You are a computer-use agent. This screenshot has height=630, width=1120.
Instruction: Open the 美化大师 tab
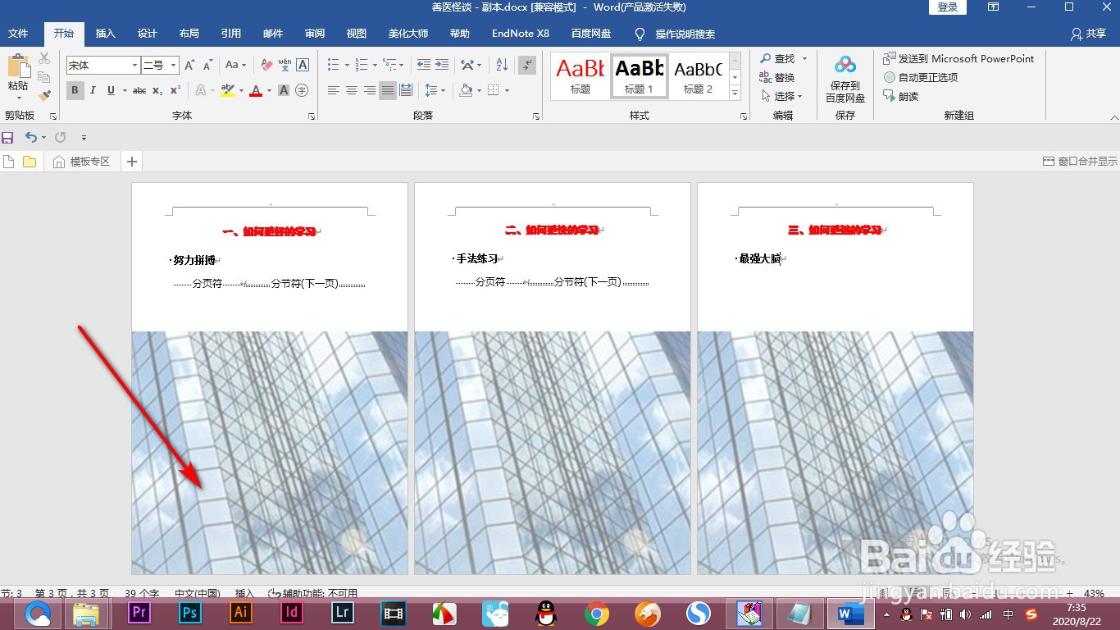(x=408, y=34)
